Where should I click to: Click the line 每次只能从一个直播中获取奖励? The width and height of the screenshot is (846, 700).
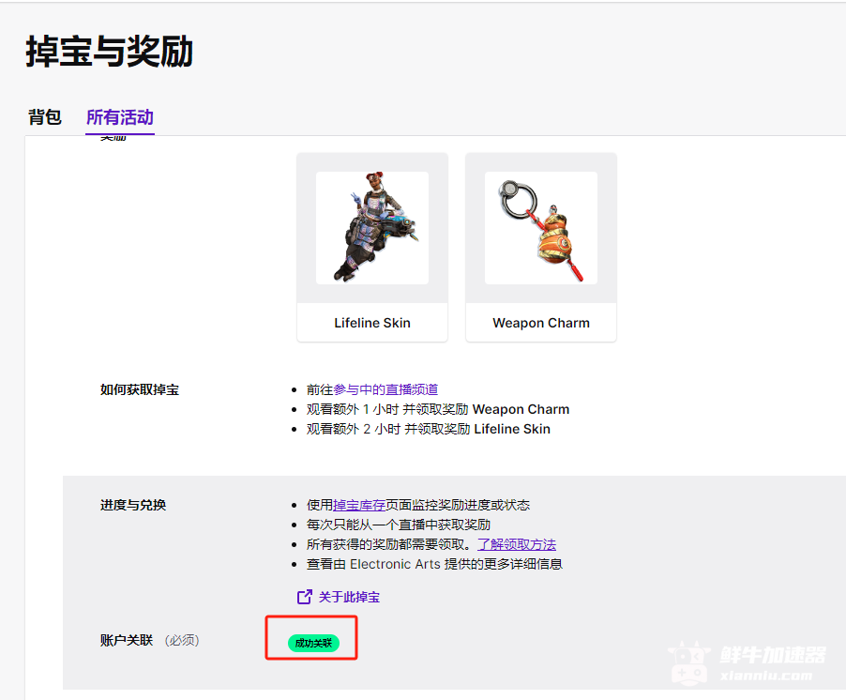tap(399, 525)
